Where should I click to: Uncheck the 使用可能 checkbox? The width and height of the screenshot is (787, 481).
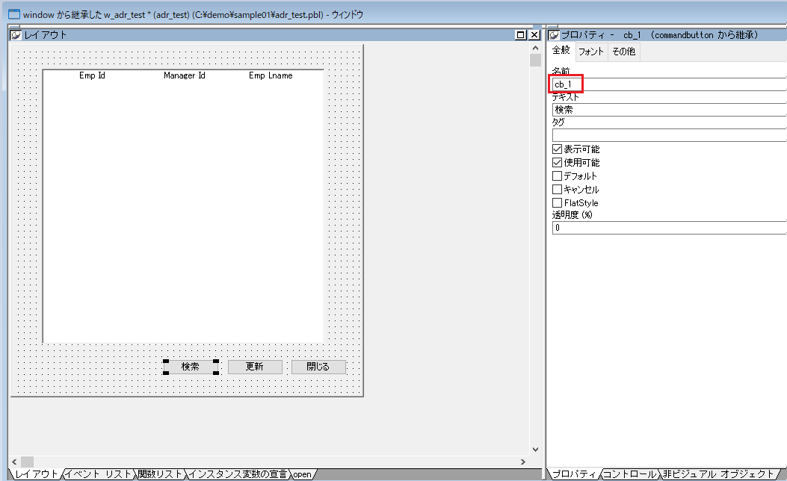(x=557, y=163)
